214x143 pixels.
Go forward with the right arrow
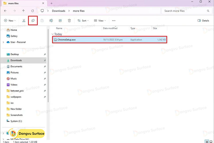14,11
